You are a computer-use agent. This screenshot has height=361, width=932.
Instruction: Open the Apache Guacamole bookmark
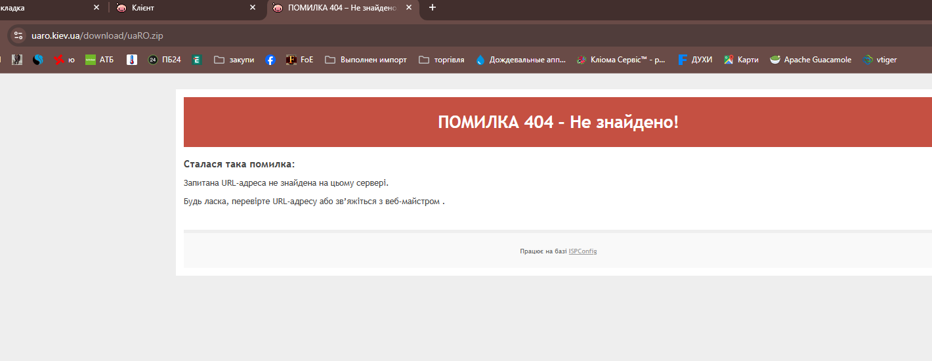pyautogui.click(x=811, y=60)
